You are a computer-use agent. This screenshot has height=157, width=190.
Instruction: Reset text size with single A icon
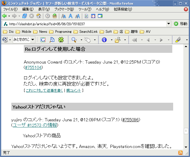(71, 16)
